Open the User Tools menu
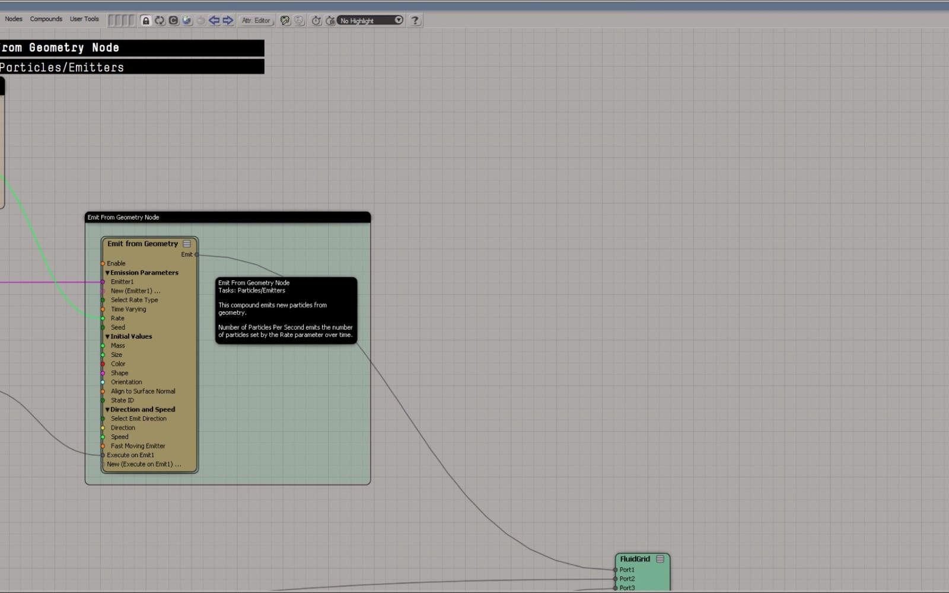949x593 pixels. [84, 19]
